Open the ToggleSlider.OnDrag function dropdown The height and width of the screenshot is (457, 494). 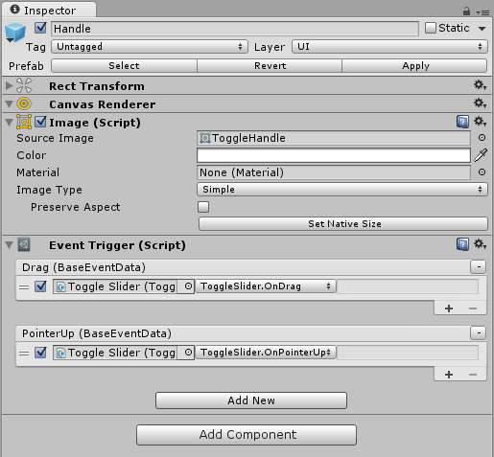pos(266,286)
